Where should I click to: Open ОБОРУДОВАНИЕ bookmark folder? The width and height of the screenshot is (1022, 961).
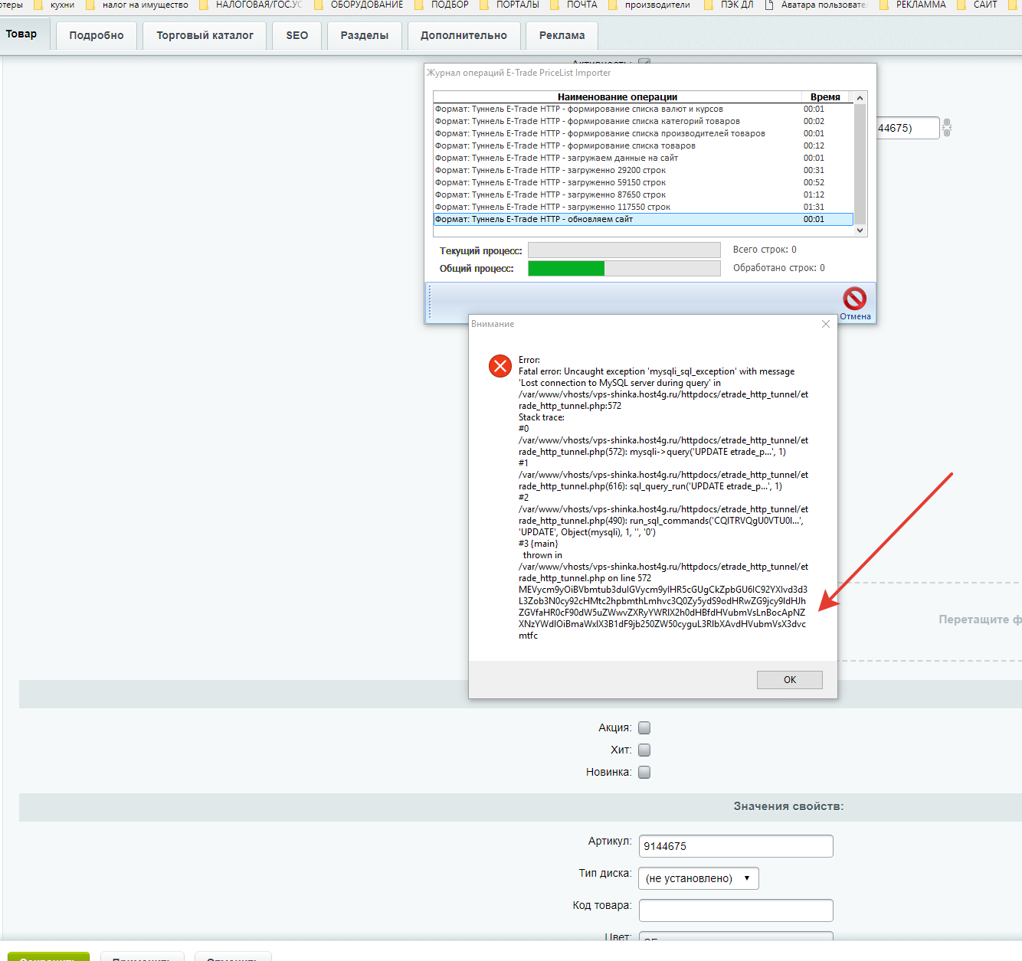click(359, 5)
